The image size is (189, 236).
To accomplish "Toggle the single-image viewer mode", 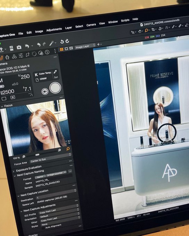I will (x=66, y=49).
